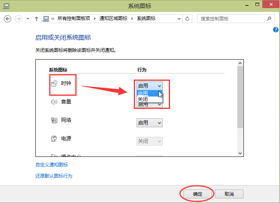This screenshot has height=203, width=280.
Task: Open the 时钟 behavior combo box
Action: coord(150,85)
